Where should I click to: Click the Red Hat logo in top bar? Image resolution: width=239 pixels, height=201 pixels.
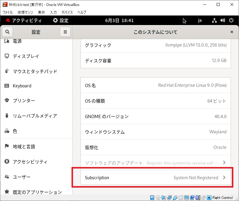click(x=8, y=20)
